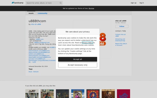Open the www.reddit.com/user/u888thcom/ link
Image resolution: width=157 pixels, height=98 pixels.
(x=40, y=57)
